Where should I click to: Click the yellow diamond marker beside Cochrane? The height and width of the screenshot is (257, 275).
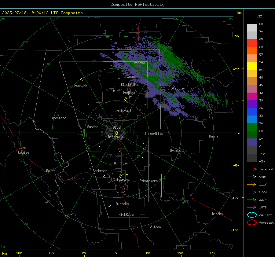click(x=105, y=177)
